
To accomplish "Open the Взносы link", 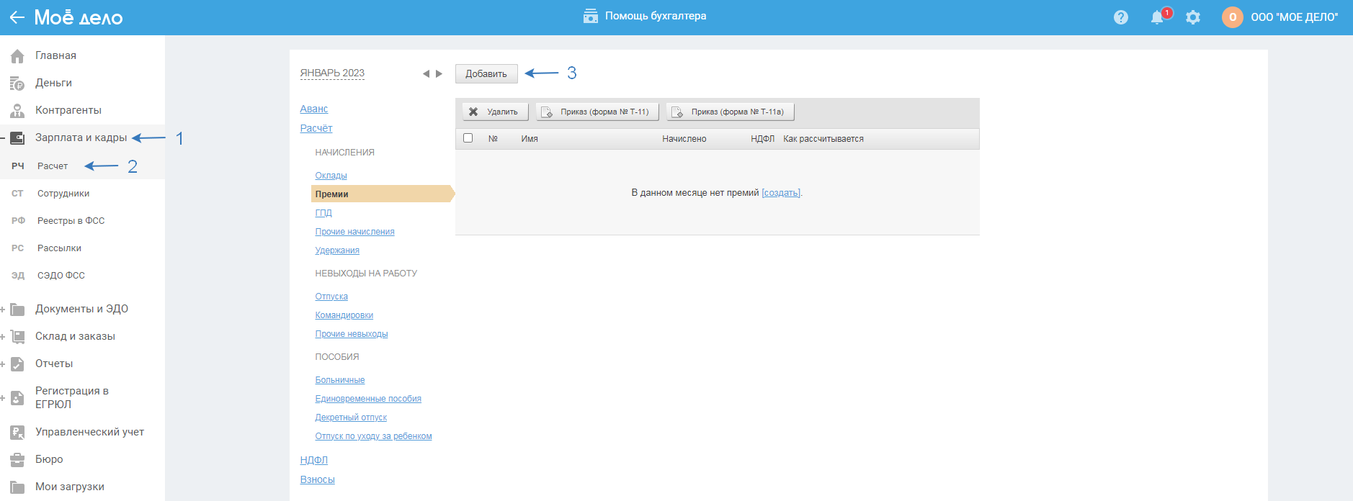I will [x=318, y=479].
